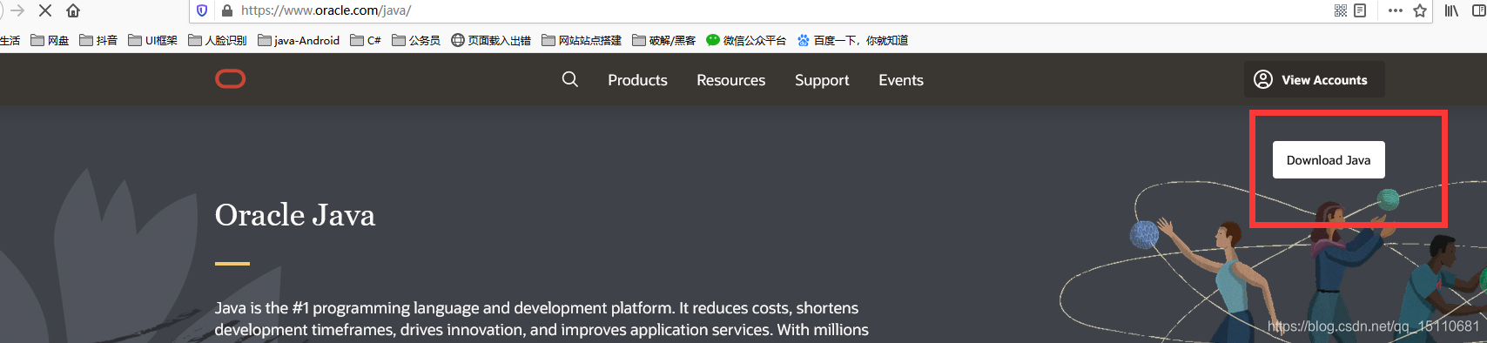Open the Events menu
Image resolution: width=1487 pixels, height=343 pixels.
coord(901,80)
